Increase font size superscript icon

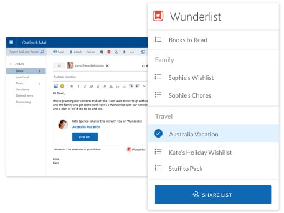(x=98, y=86)
